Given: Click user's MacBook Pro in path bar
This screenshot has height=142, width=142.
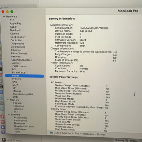Looking at the screenshot, I should tap(66, 133).
